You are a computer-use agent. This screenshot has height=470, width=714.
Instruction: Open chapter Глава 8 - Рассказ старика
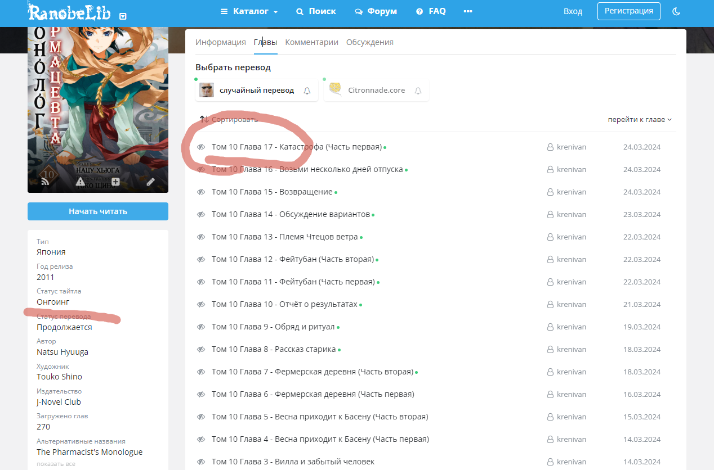(x=274, y=349)
